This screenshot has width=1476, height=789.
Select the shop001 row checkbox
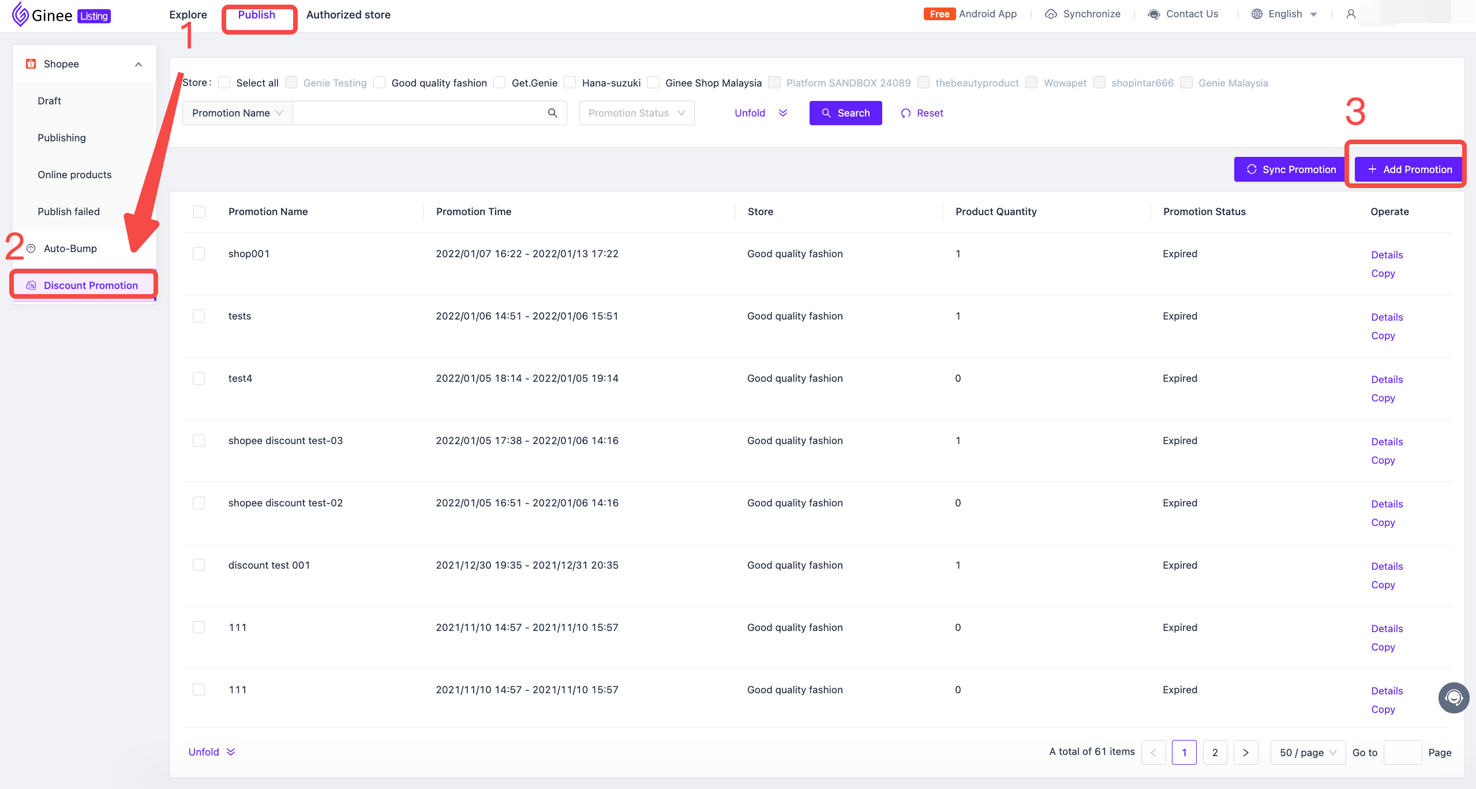(199, 254)
